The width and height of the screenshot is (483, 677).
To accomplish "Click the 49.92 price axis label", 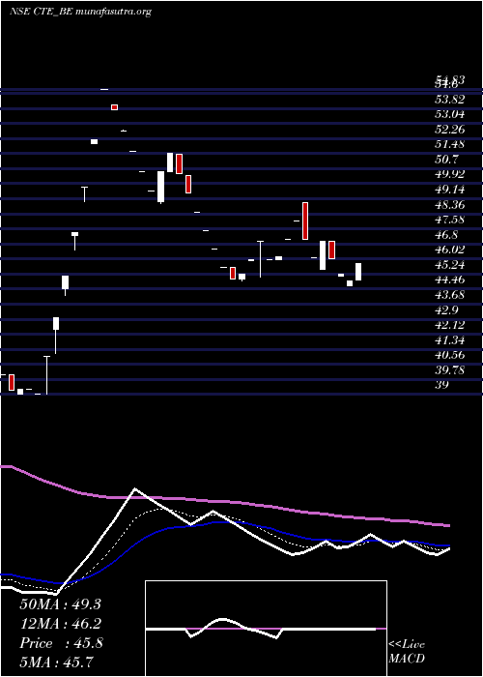I will point(450,174).
